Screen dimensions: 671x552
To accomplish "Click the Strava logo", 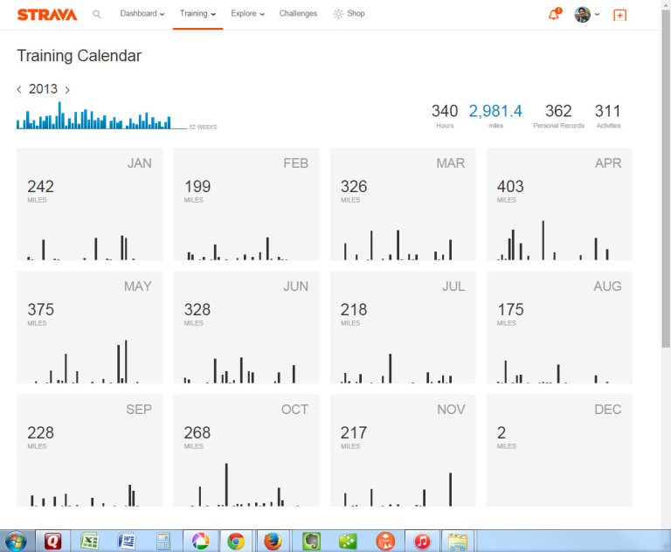I will [47, 15].
